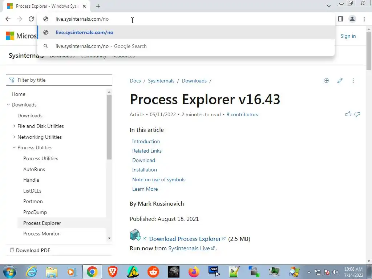Jump to Related Links section
The height and width of the screenshot is (279, 372).
(x=147, y=151)
